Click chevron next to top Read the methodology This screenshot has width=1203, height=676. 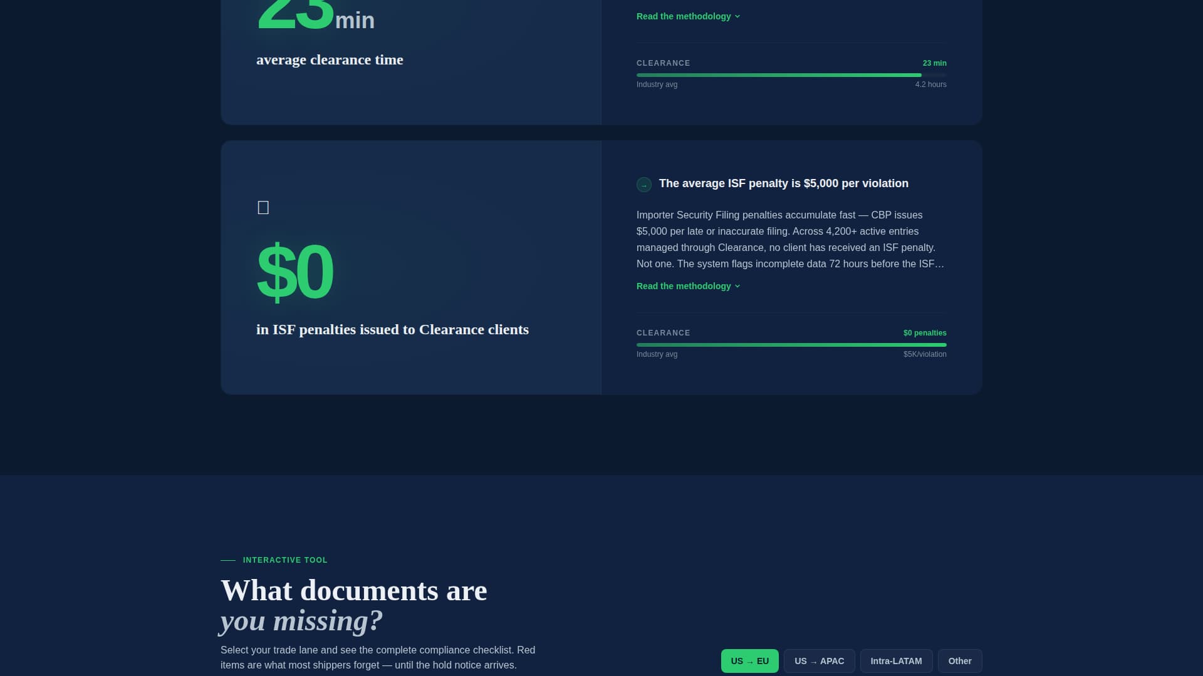[x=737, y=17]
